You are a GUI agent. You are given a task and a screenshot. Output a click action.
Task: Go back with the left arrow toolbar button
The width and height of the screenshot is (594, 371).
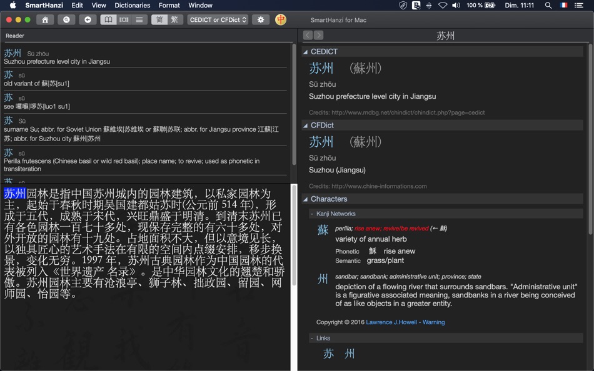88,20
